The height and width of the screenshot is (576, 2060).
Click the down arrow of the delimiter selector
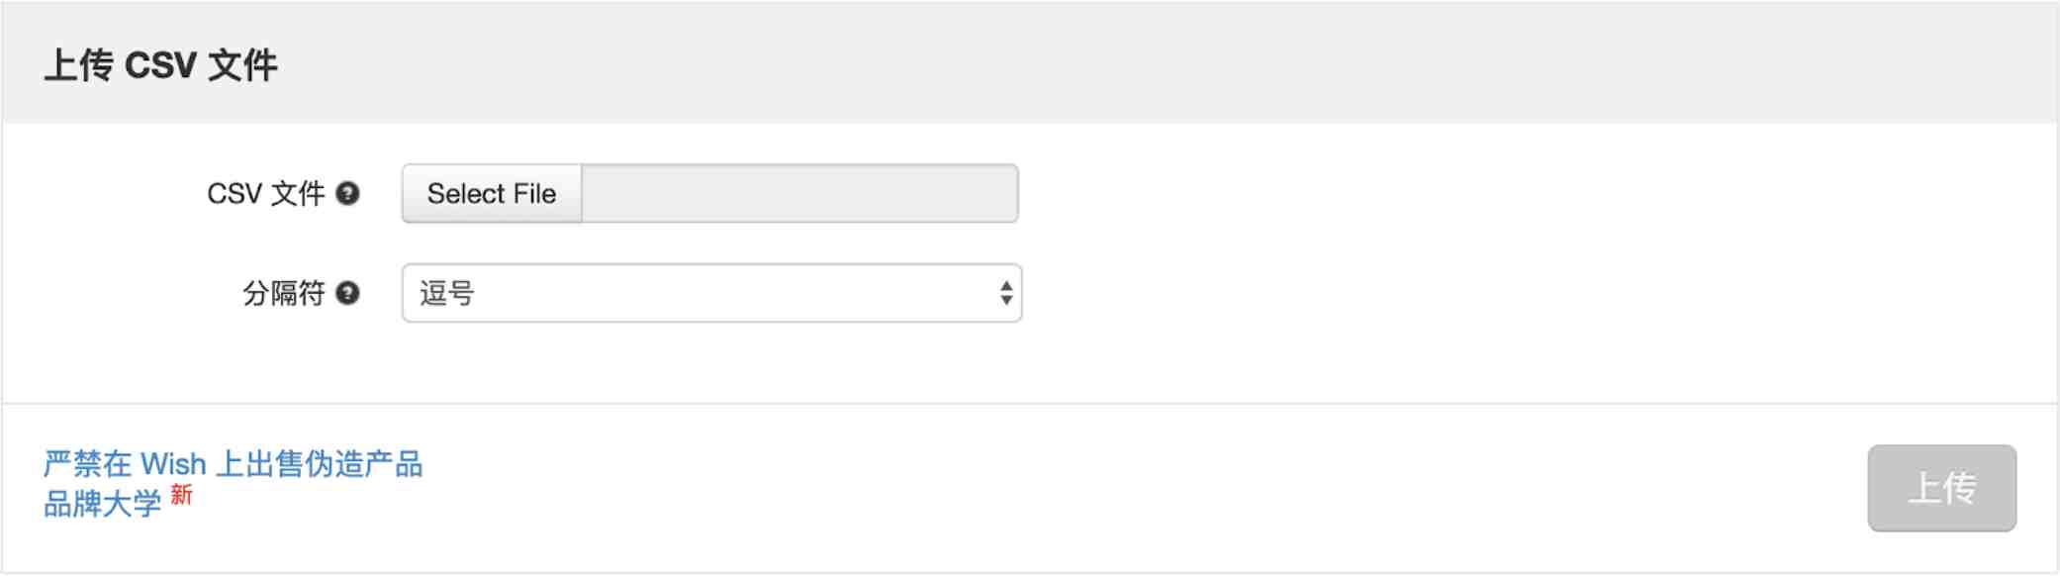coord(1005,300)
